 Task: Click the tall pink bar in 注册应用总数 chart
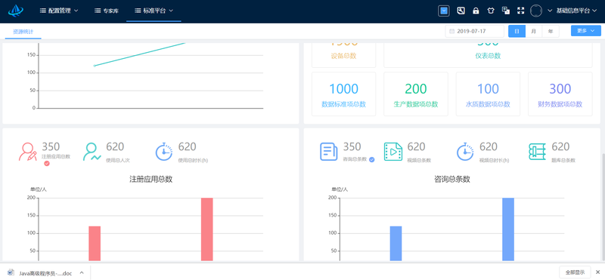tap(206, 229)
